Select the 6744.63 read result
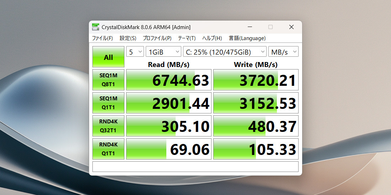391x195 pixels. tap(169, 80)
